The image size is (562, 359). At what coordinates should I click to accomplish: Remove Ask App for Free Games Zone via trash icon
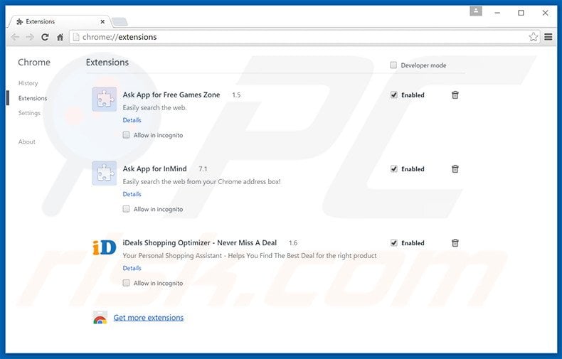pos(455,95)
